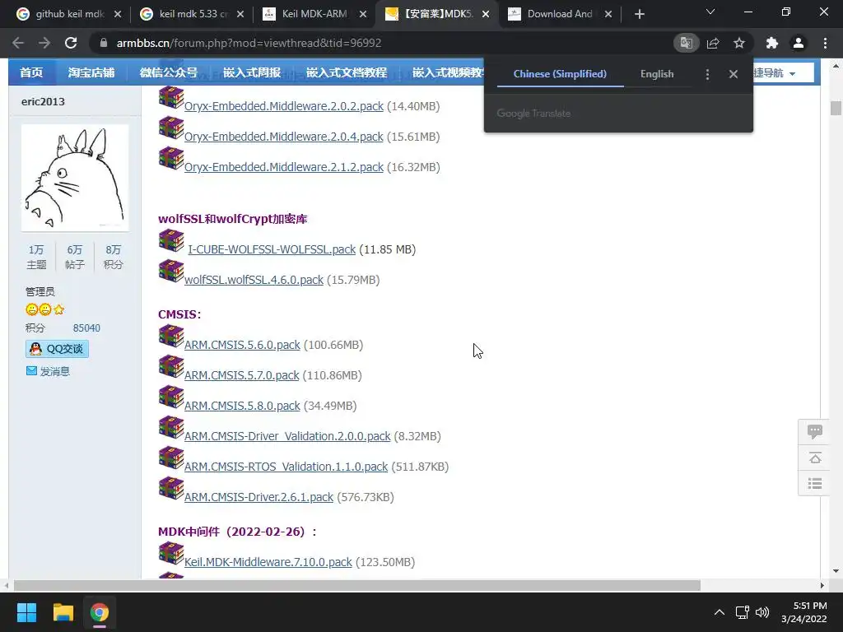The height and width of the screenshot is (632, 843).
Task: Show hidden system tray icons
Action: 720,612
